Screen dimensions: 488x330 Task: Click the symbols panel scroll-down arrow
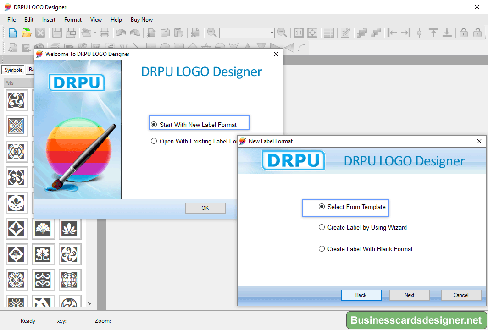(x=89, y=303)
